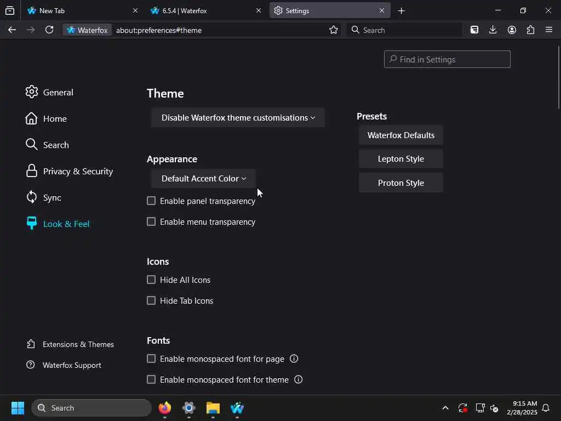Screen dimensions: 561x421
Task: Bookmark this page with the star icon
Action: tap(334, 30)
